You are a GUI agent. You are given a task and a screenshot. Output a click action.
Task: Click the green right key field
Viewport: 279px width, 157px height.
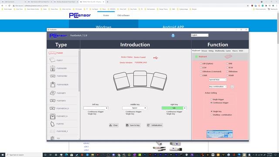click(x=172, y=108)
